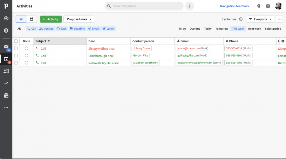The height and width of the screenshot is (159, 286).
Task: Select the Overdue period filter
Action: coord(195,29)
